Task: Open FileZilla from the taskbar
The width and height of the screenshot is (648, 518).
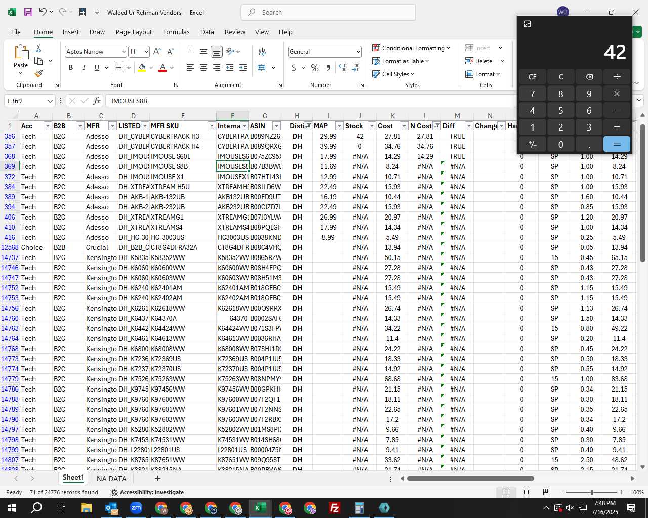Action: click(334, 508)
